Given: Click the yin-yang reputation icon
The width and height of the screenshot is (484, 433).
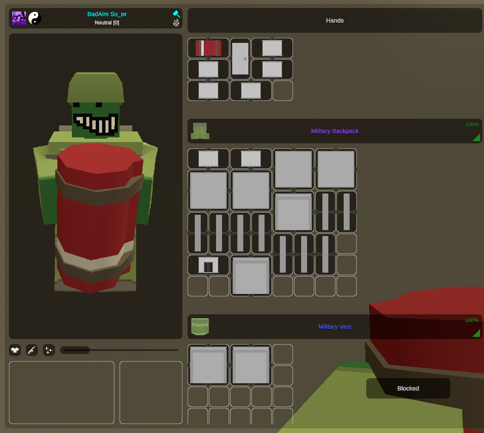Looking at the screenshot, I should pos(35,18).
